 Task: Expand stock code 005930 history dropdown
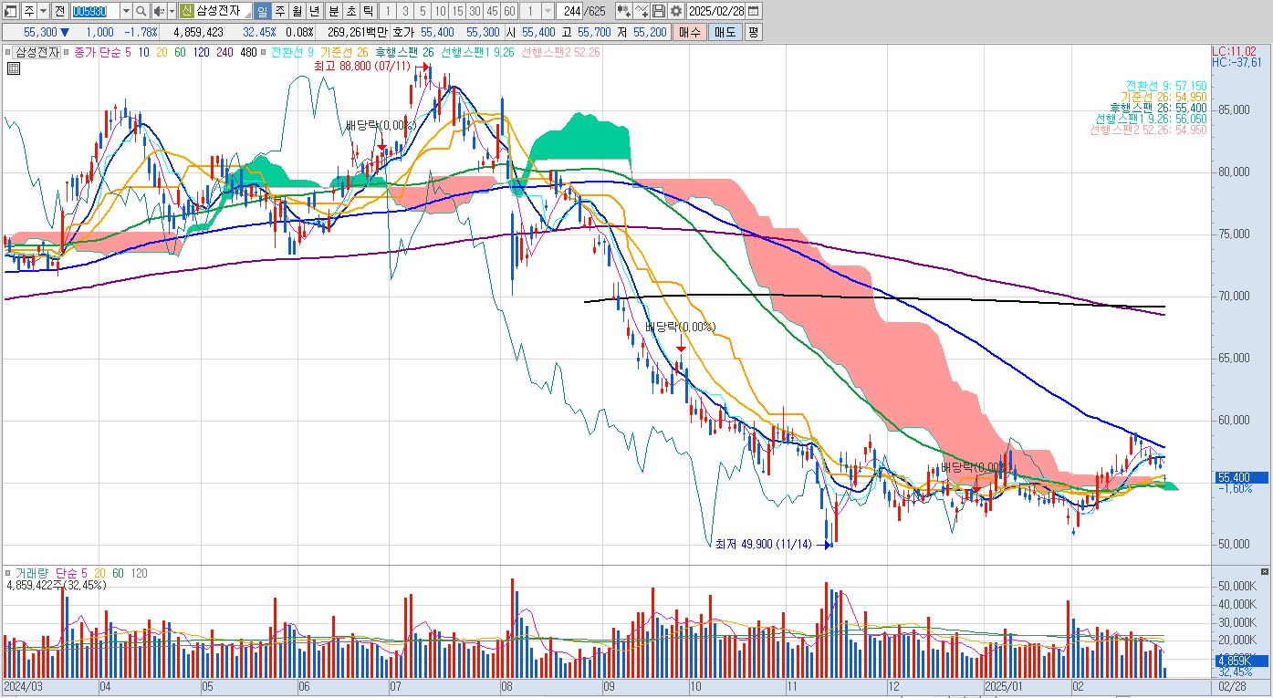pyautogui.click(x=126, y=11)
